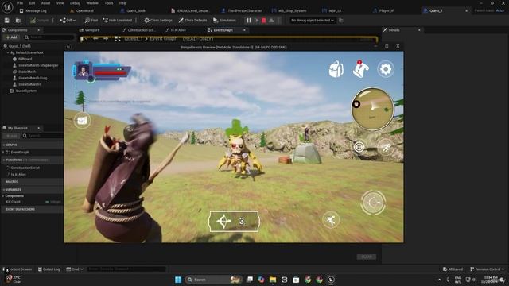Pause the running simulation
Viewport: 509px width, 286px height.
tap(249, 21)
